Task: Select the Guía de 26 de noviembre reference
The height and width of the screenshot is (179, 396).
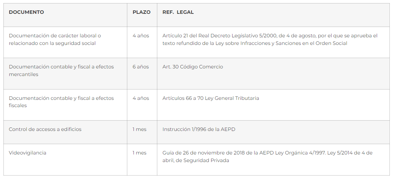Action: 267,157
